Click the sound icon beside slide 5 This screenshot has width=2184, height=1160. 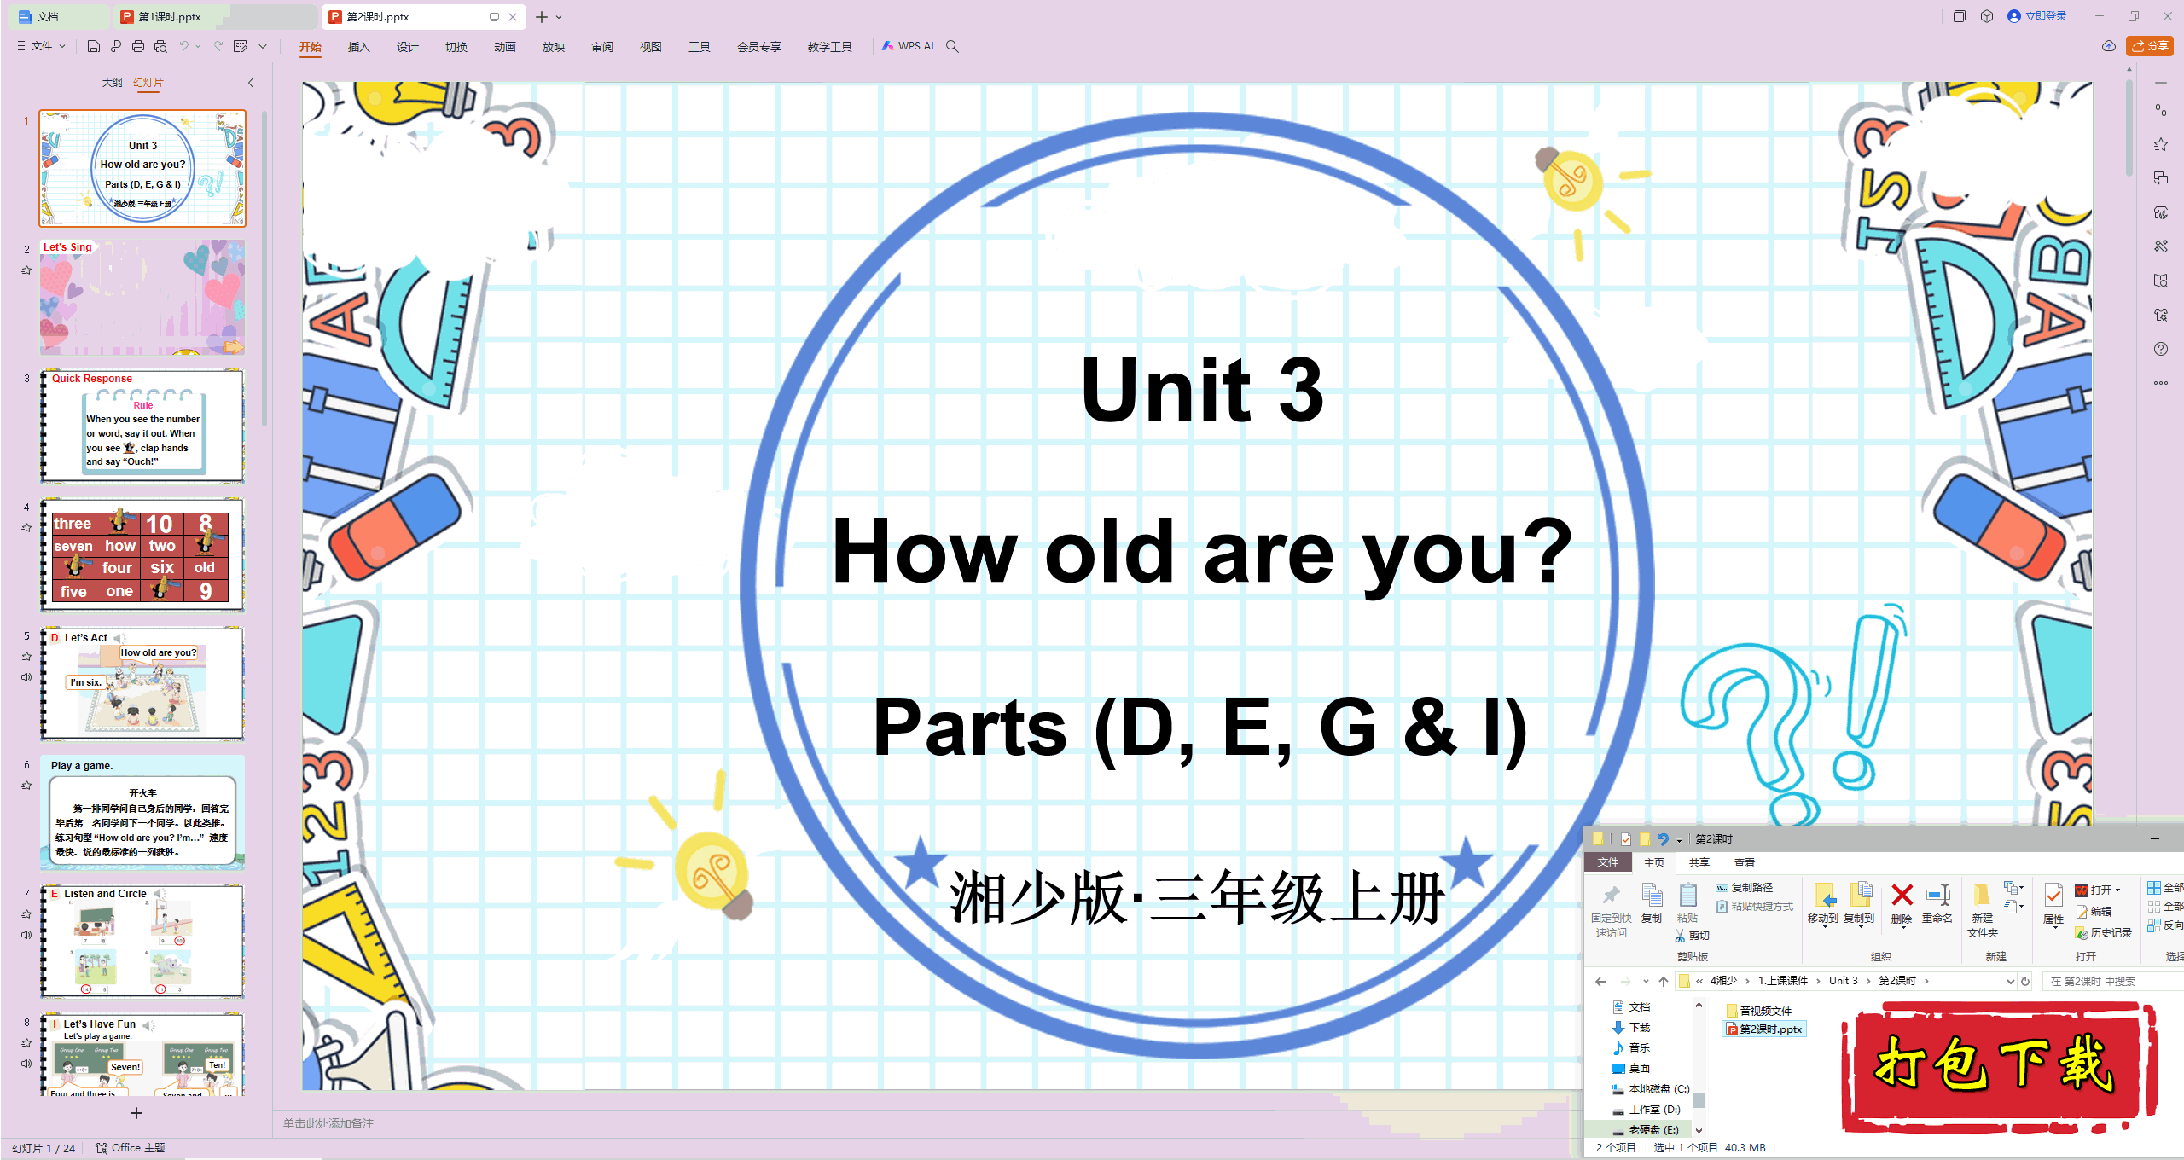coord(26,677)
